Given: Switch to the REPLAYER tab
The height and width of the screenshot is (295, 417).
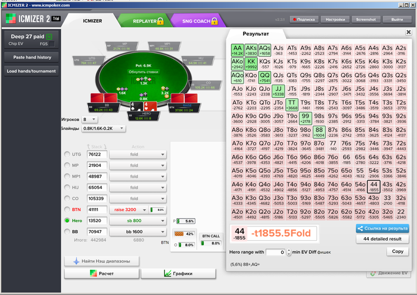Looking at the screenshot, I should (145, 21).
